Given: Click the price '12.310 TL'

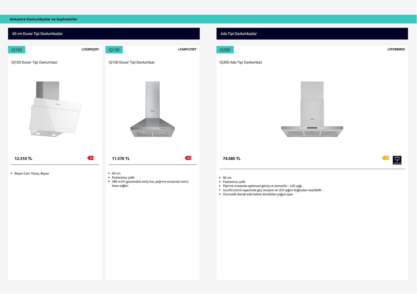Looking at the screenshot, I should coord(23,159).
